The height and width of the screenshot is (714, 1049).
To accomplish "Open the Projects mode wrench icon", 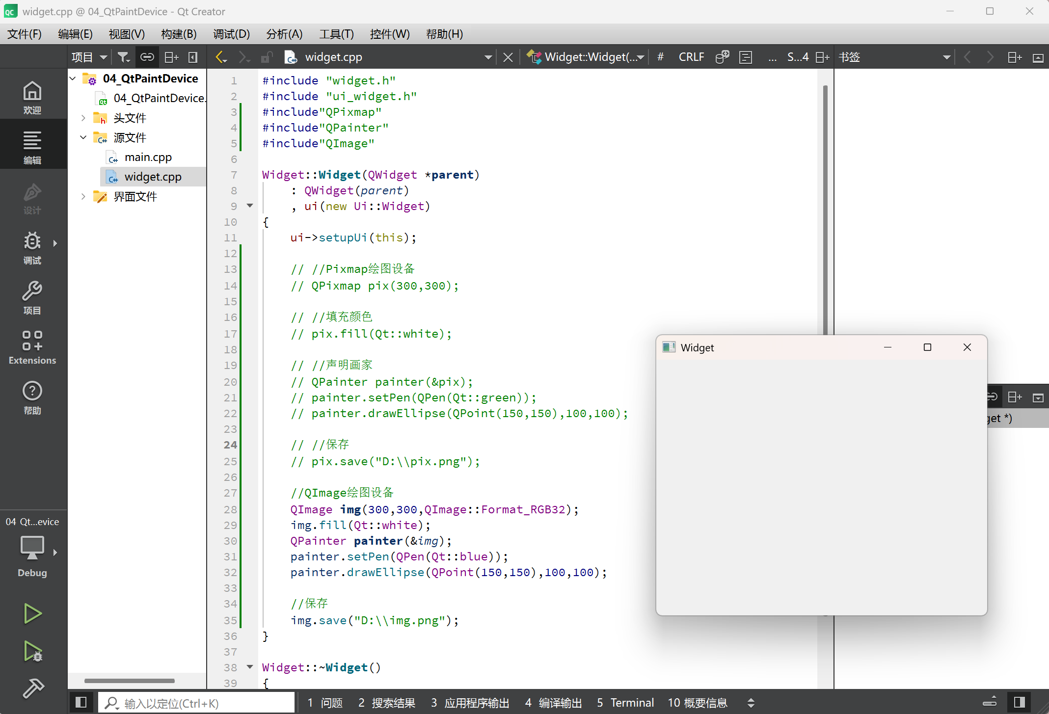I will (x=32, y=297).
